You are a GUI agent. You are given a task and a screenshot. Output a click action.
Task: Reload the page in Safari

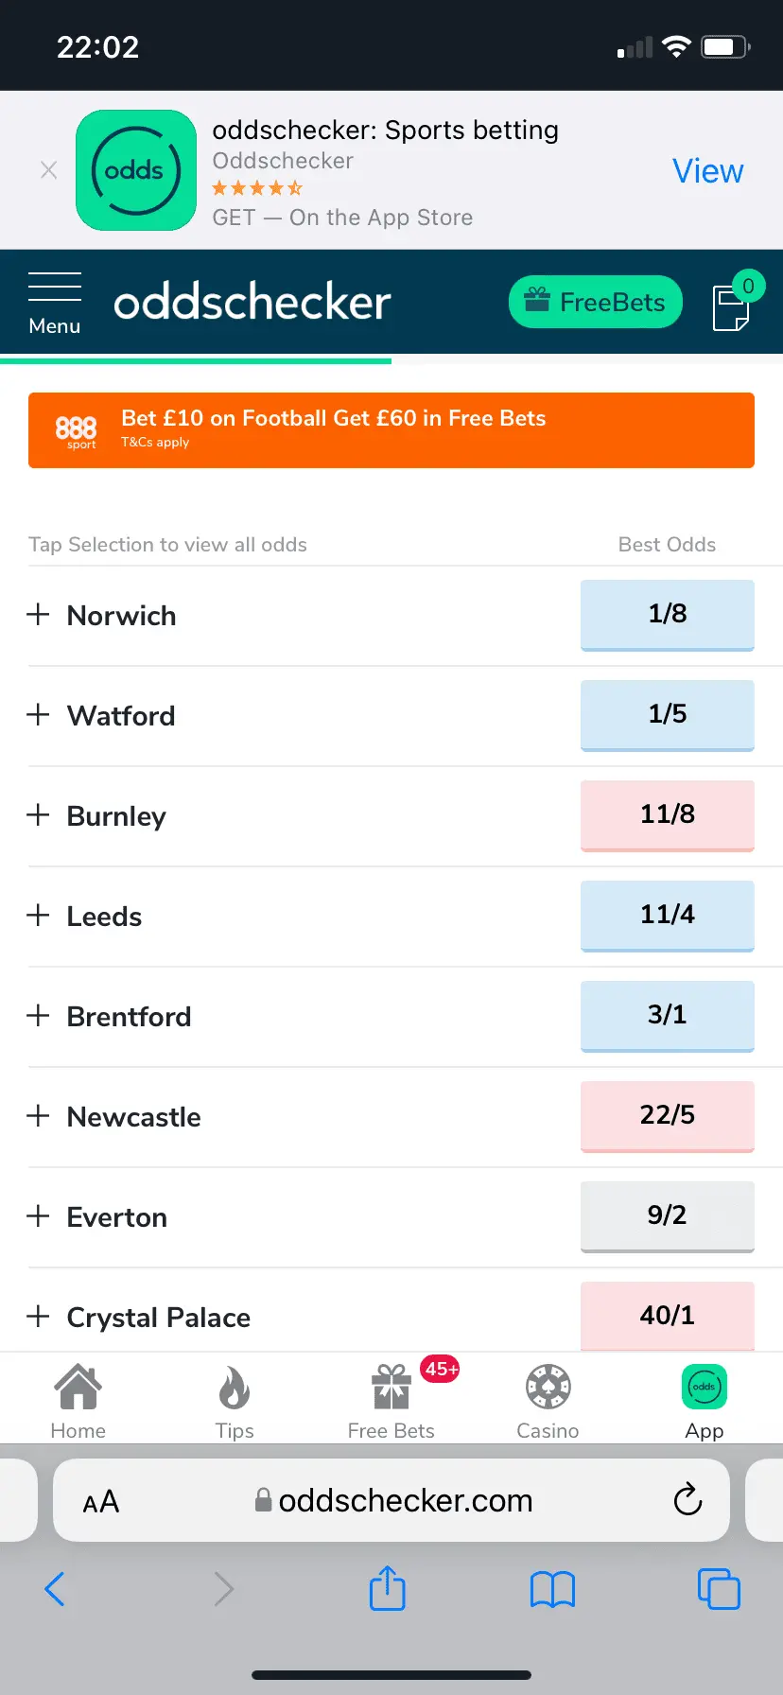pyautogui.click(x=687, y=1499)
